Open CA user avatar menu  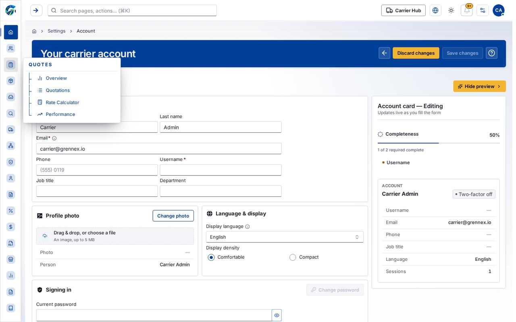[499, 10]
